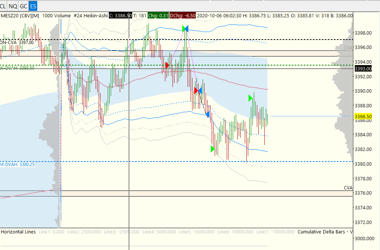Viewport: 380px width, 250px height.
Task: Click the yellow 3386.50 last price marker
Action: (363, 116)
